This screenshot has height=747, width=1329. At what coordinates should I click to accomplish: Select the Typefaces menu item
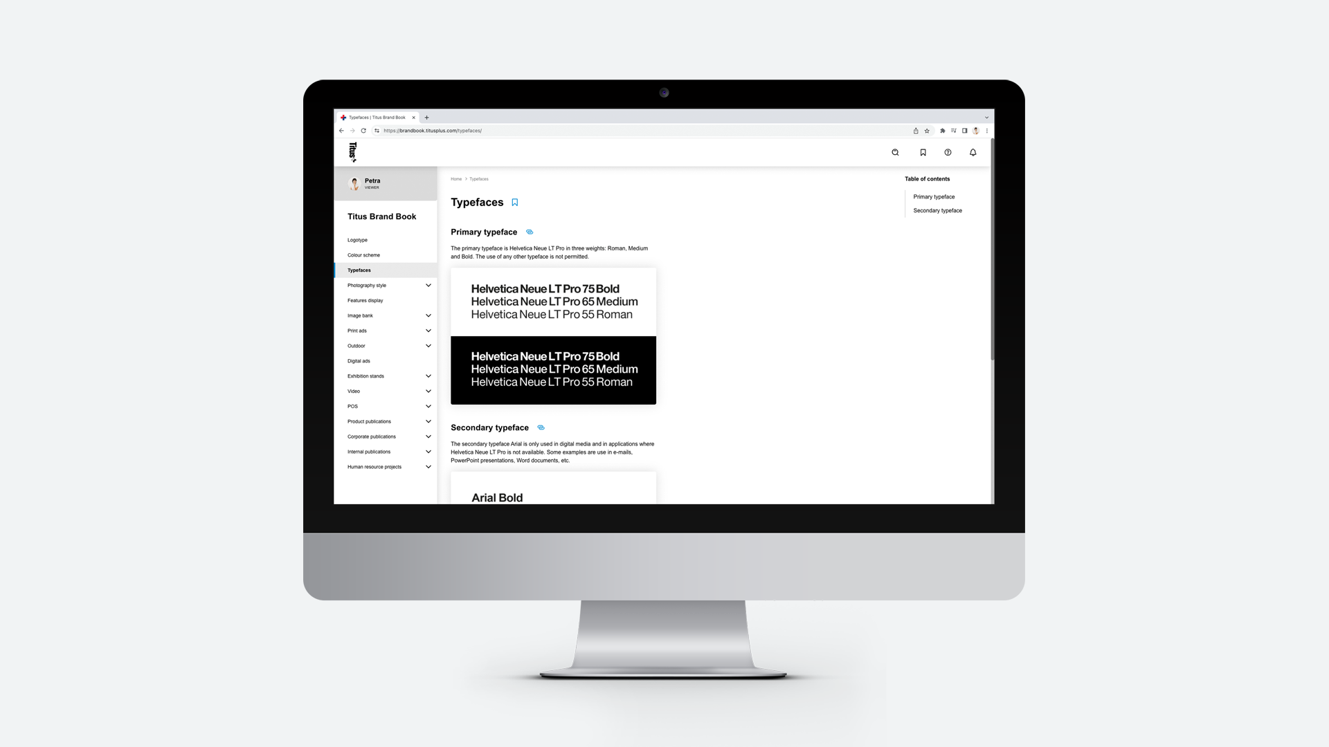pos(359,270)
